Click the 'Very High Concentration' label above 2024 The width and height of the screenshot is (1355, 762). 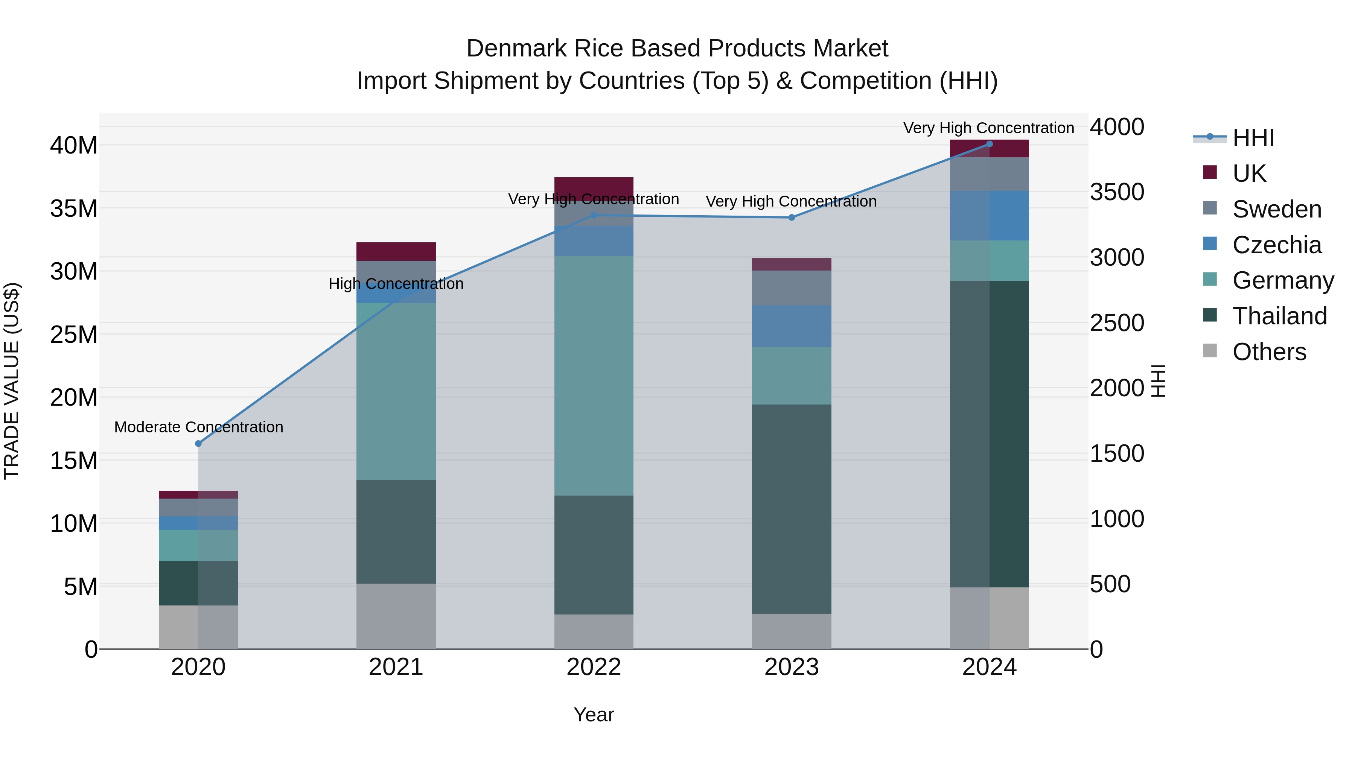click(989, 128)
